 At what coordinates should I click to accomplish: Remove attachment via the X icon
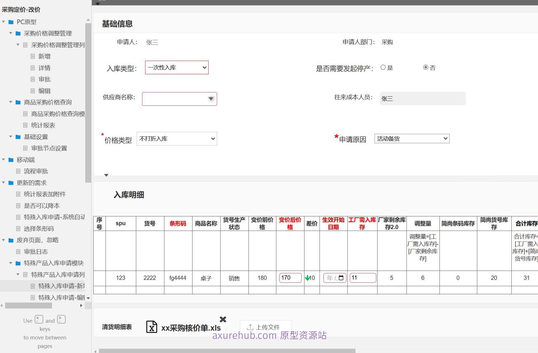223,319
